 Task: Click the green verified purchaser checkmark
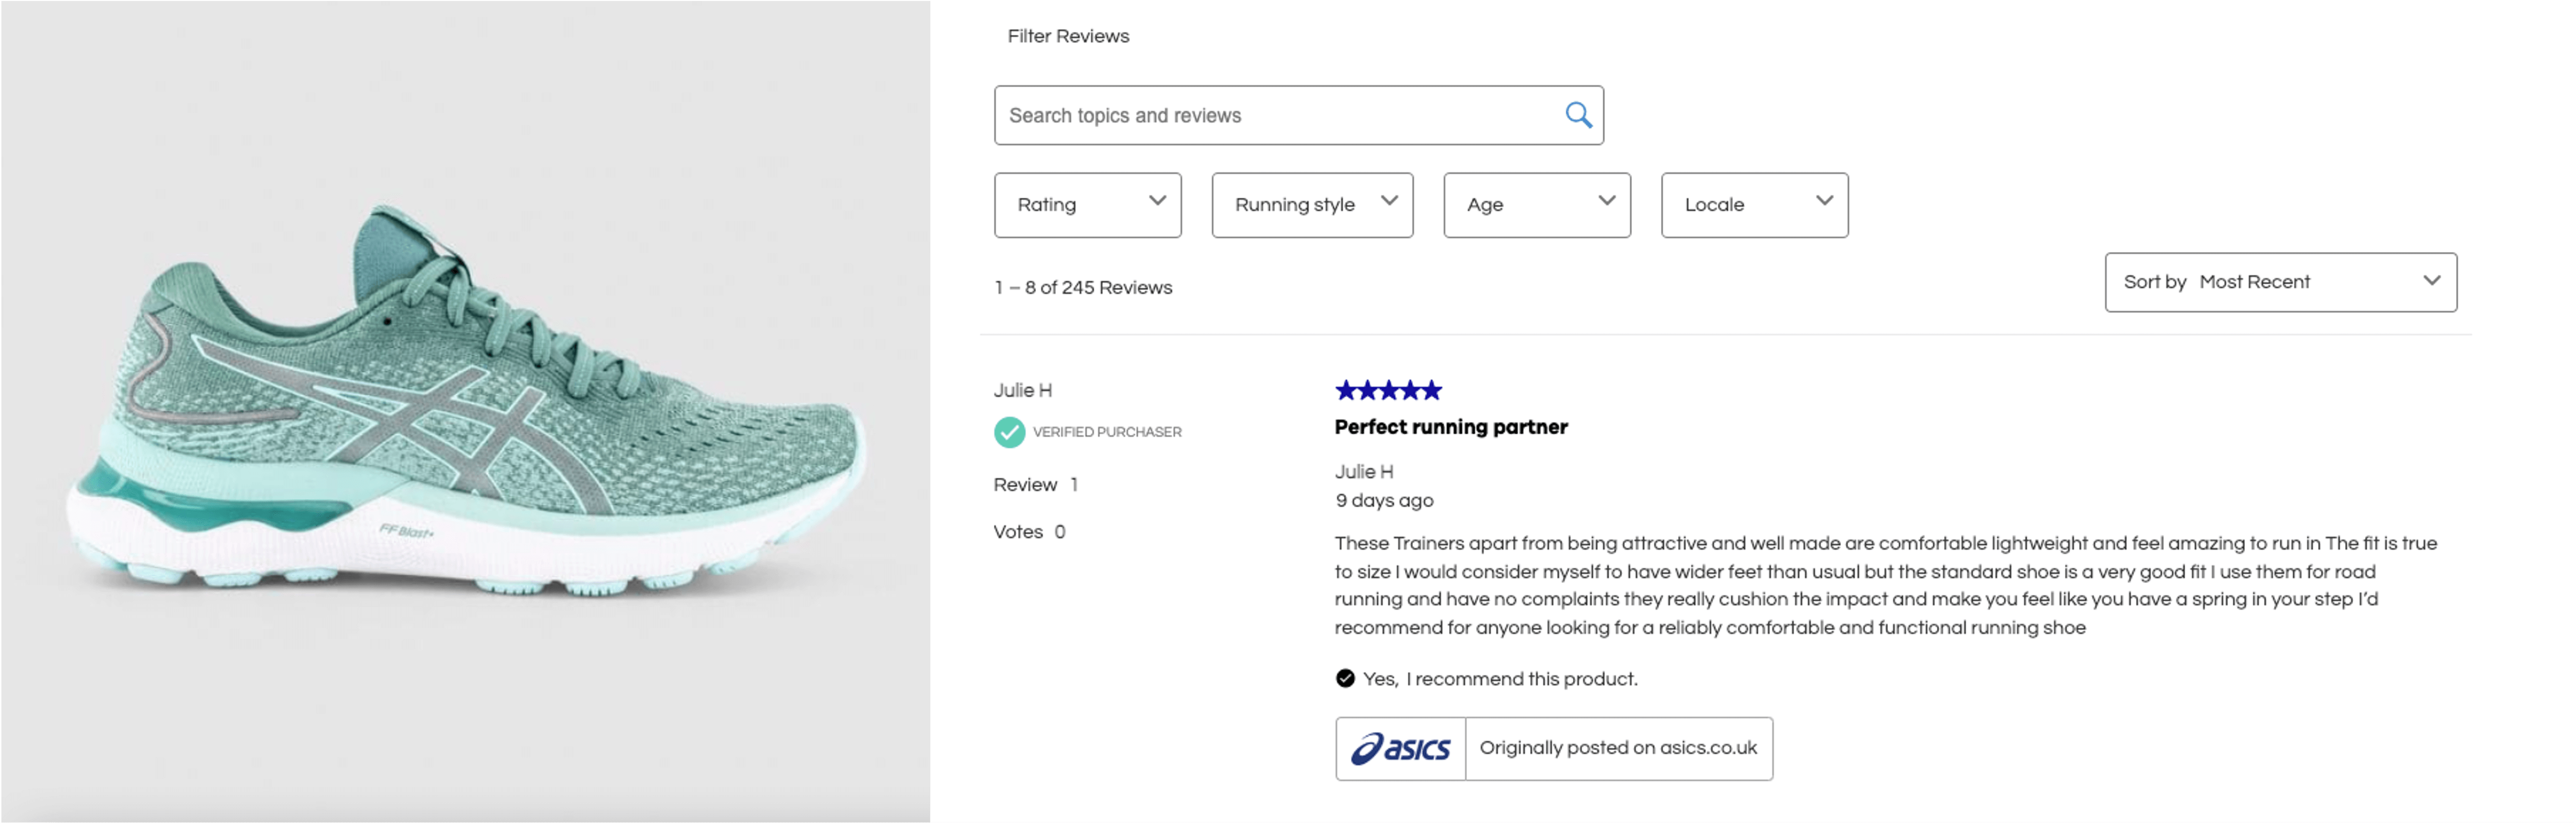(1009, 432)
